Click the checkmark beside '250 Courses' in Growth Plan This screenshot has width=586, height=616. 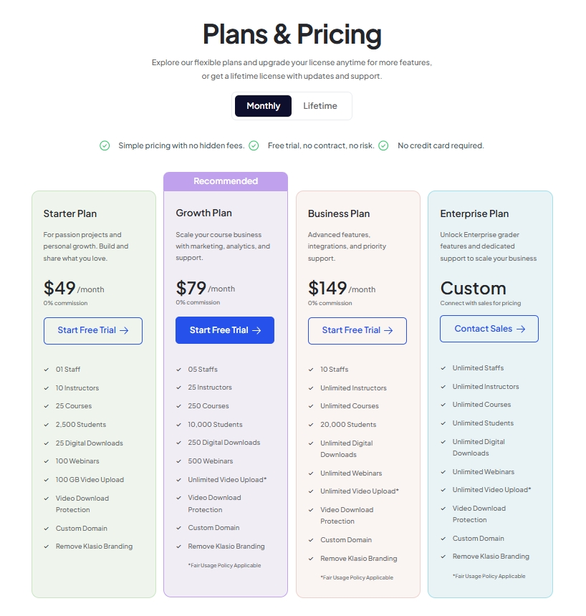(x=178, y=406)
